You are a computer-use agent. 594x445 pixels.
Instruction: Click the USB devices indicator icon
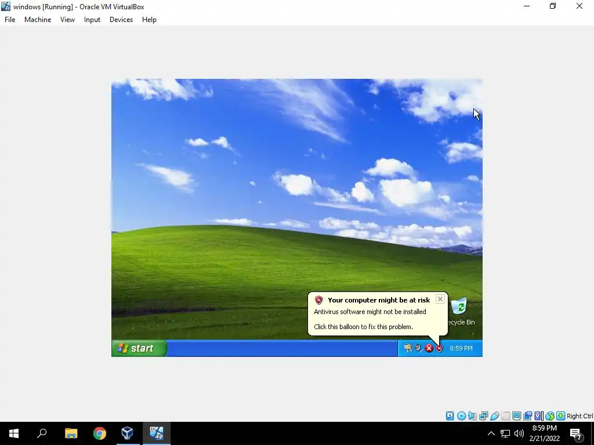tap(494, 416)
